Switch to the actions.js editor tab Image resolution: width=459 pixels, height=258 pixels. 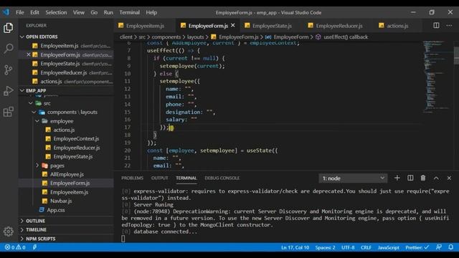(397, 26)
